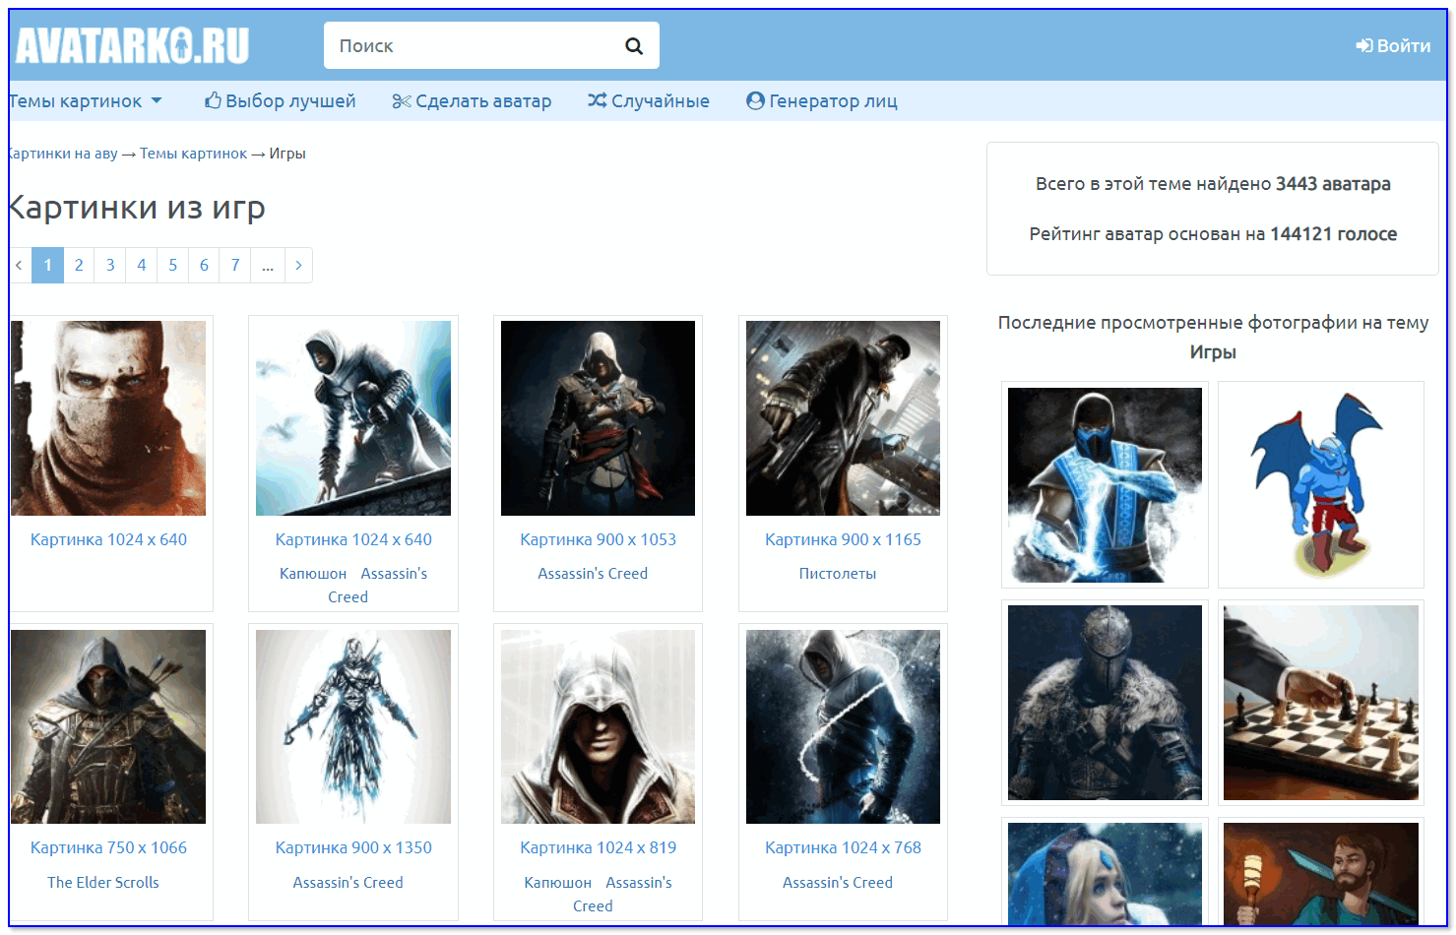Image resolution: width=1456 pixels, height=935 pixels.
Task: Click the Поиск search input field
Action: 491,45
